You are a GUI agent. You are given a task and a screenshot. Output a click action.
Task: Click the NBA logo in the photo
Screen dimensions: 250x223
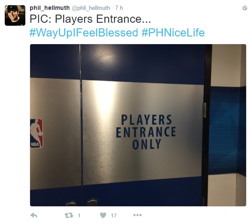(x=37, y=133)
